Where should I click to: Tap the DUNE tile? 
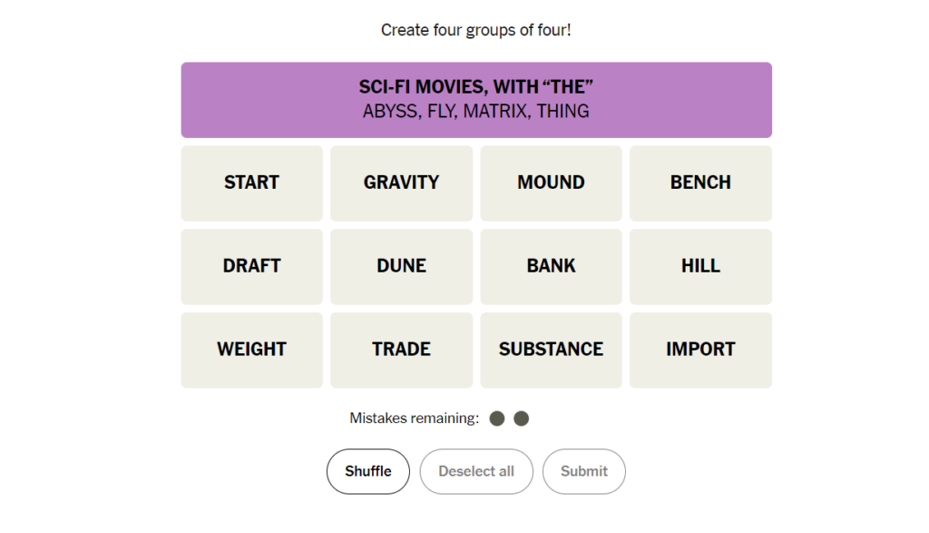(x=401, y=267)
